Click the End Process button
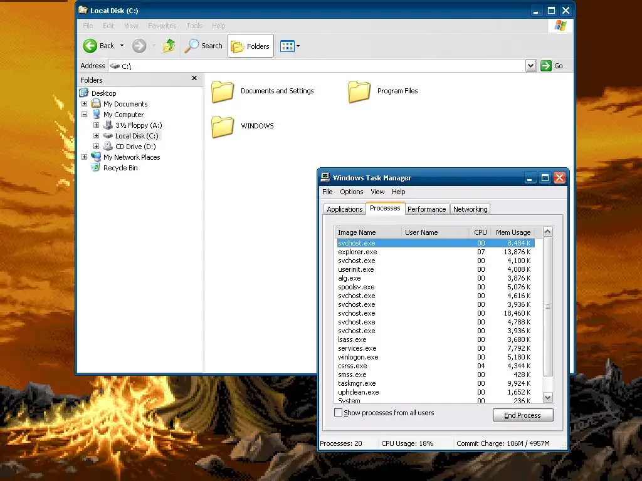Viewport: 642px width, 481px height. click(523, 415)
